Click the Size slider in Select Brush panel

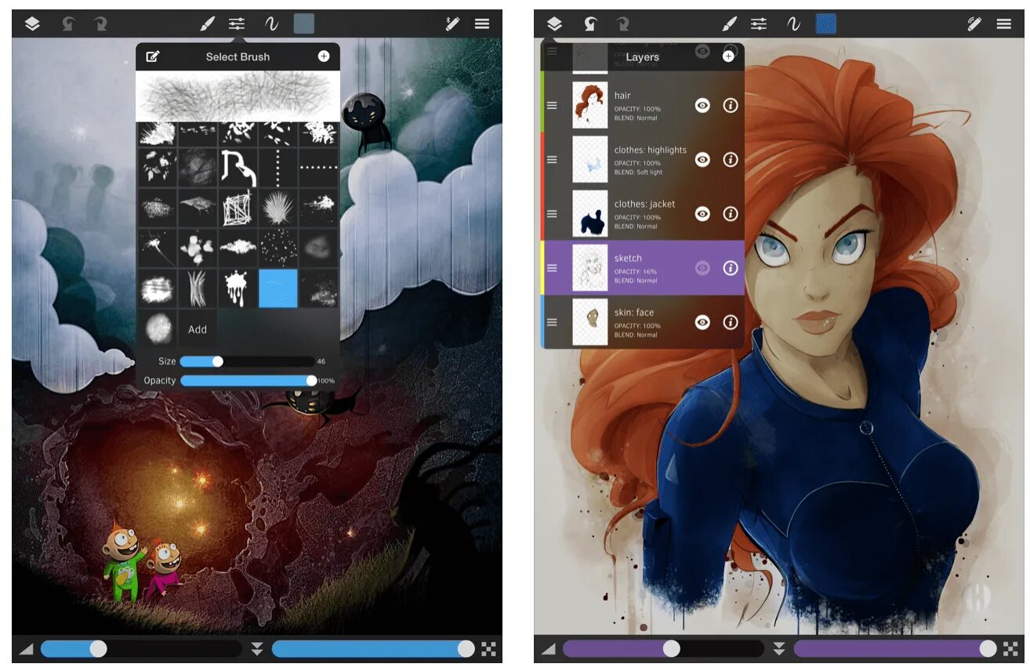tap(247, 361)
